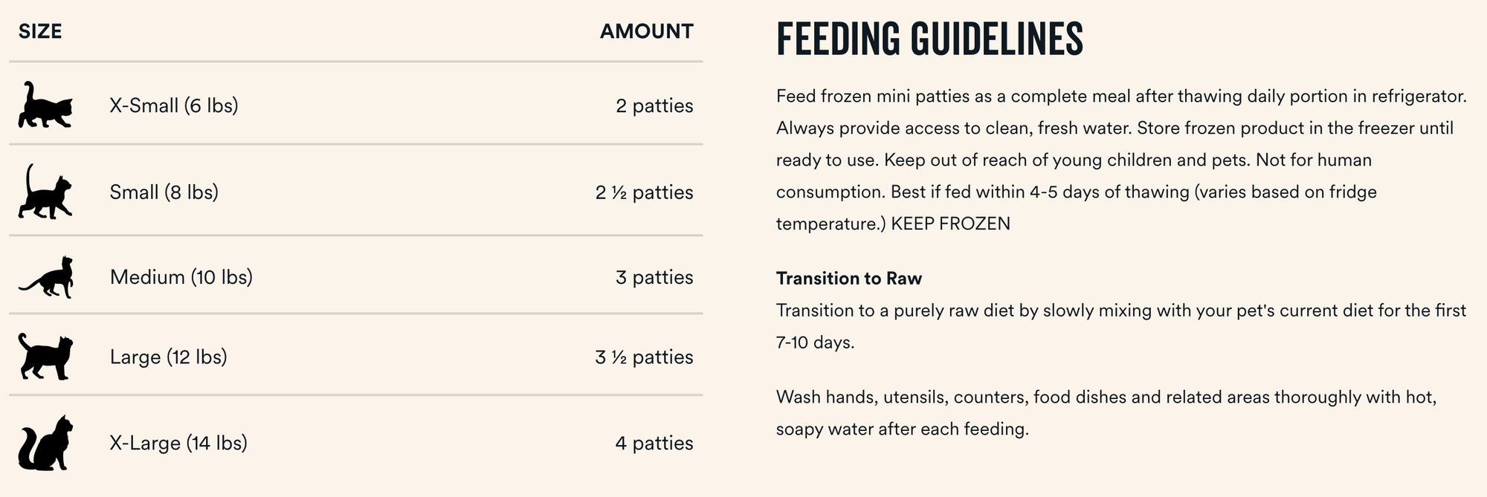The image size is (1487, 497).
Task: Click the FEEDING GUIDELINES heading
Action: [x=930, y=39]
